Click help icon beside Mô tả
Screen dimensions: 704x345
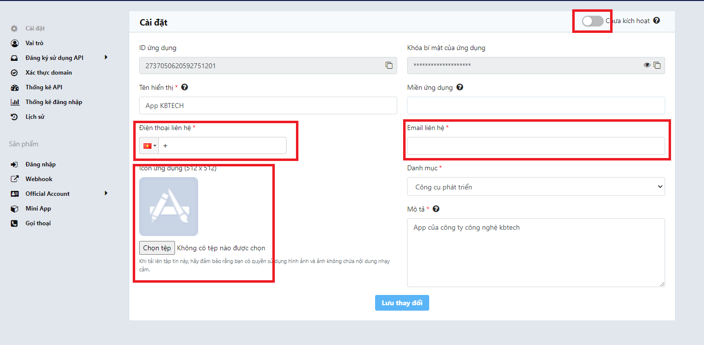pyautogui.click(x=436, y=209)
